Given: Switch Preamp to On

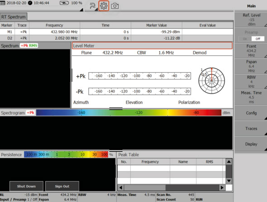Looking at the screenshot, I should pos(245,39).
